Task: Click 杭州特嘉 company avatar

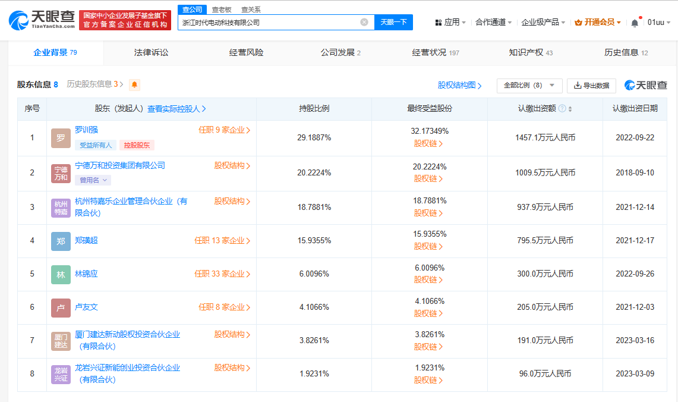Action: 61,208
